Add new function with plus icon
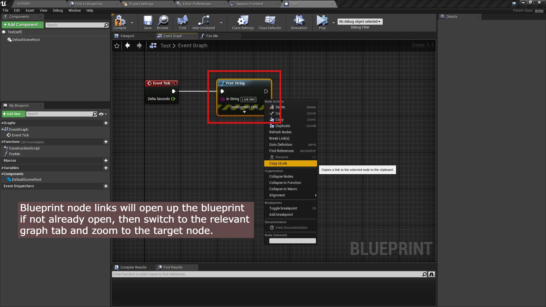The width and height of the screenshot is (546, 307). click(106, 142)
